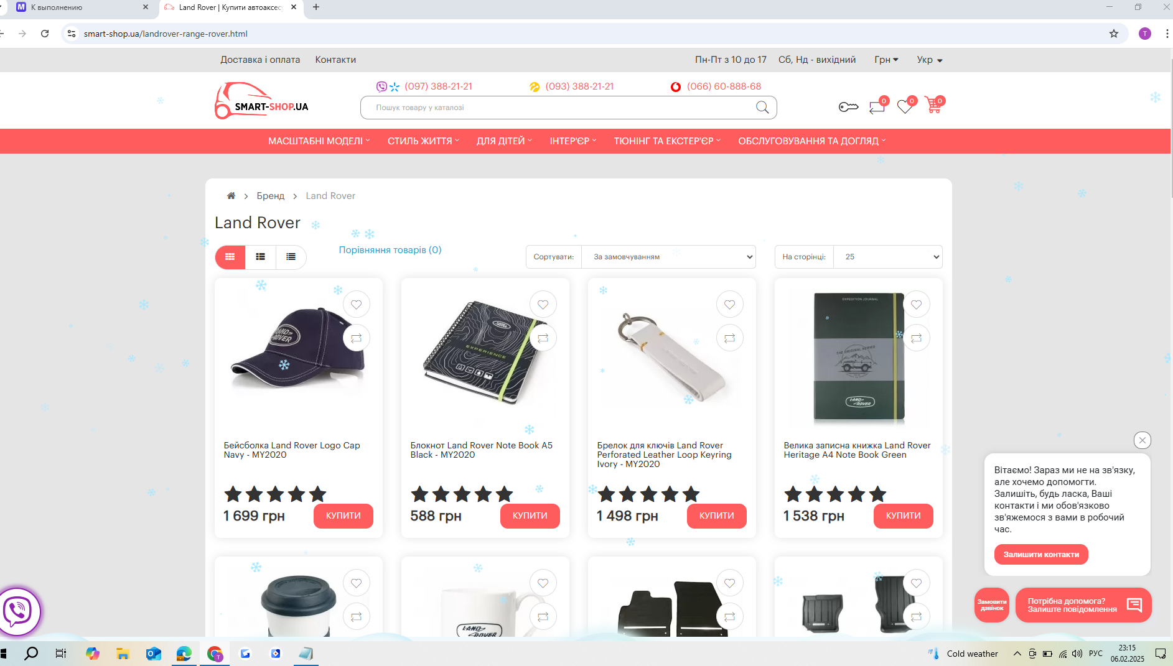Switch to the К выполнению browser tab
Image resolution: width=1173 pixels, height=666 pixels.
(x=81, y=7)
